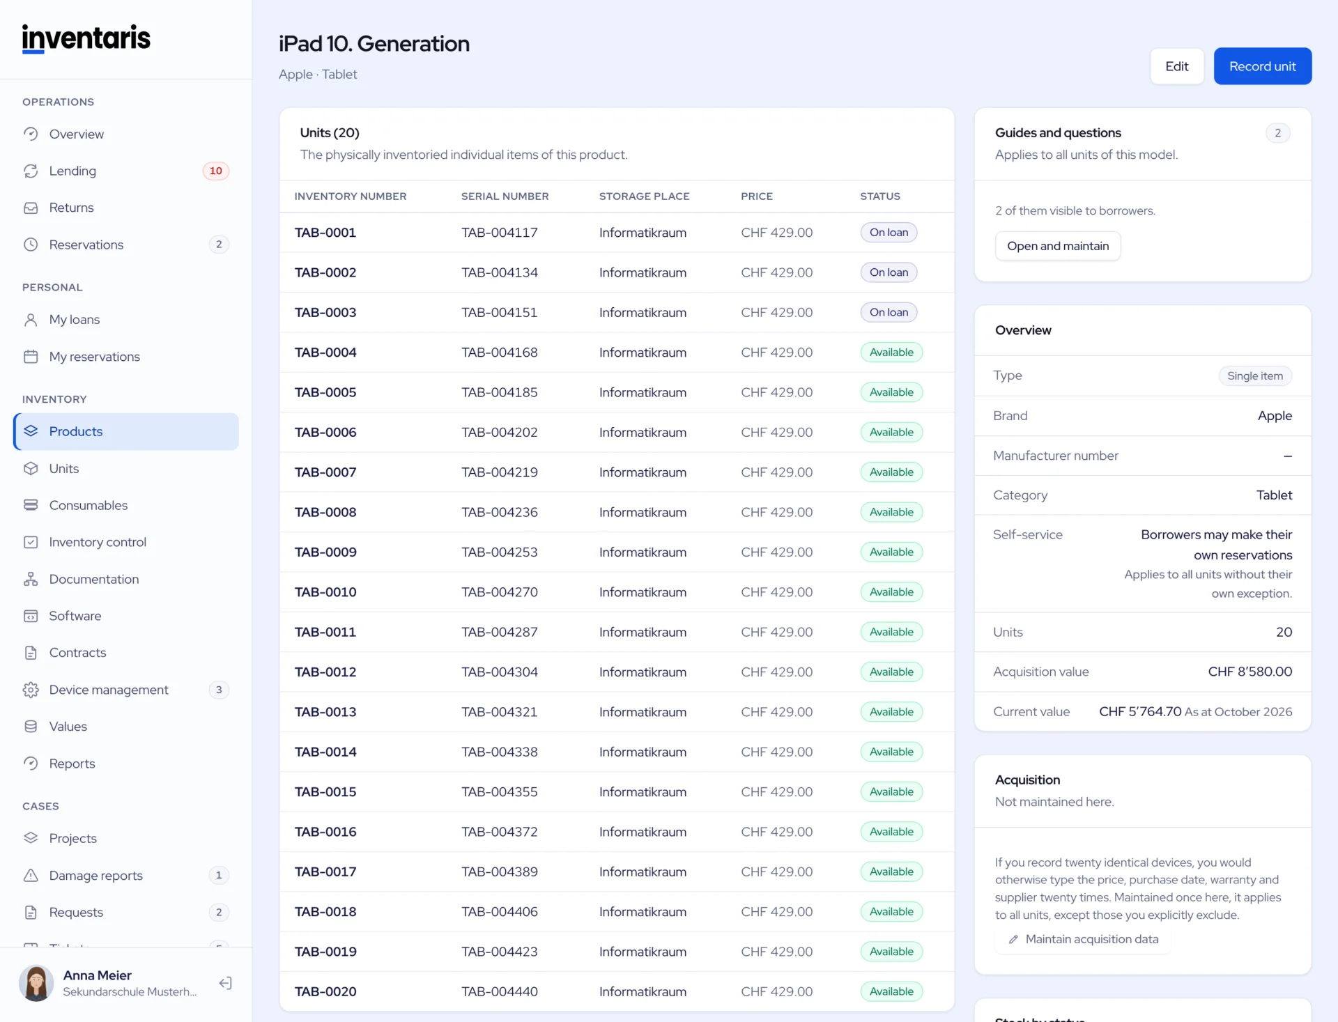Image resolution: width=1338 pixels, height=1022 pixels.
Task: Click Anna Meier's profile avatar
Action: coord(36,983)
